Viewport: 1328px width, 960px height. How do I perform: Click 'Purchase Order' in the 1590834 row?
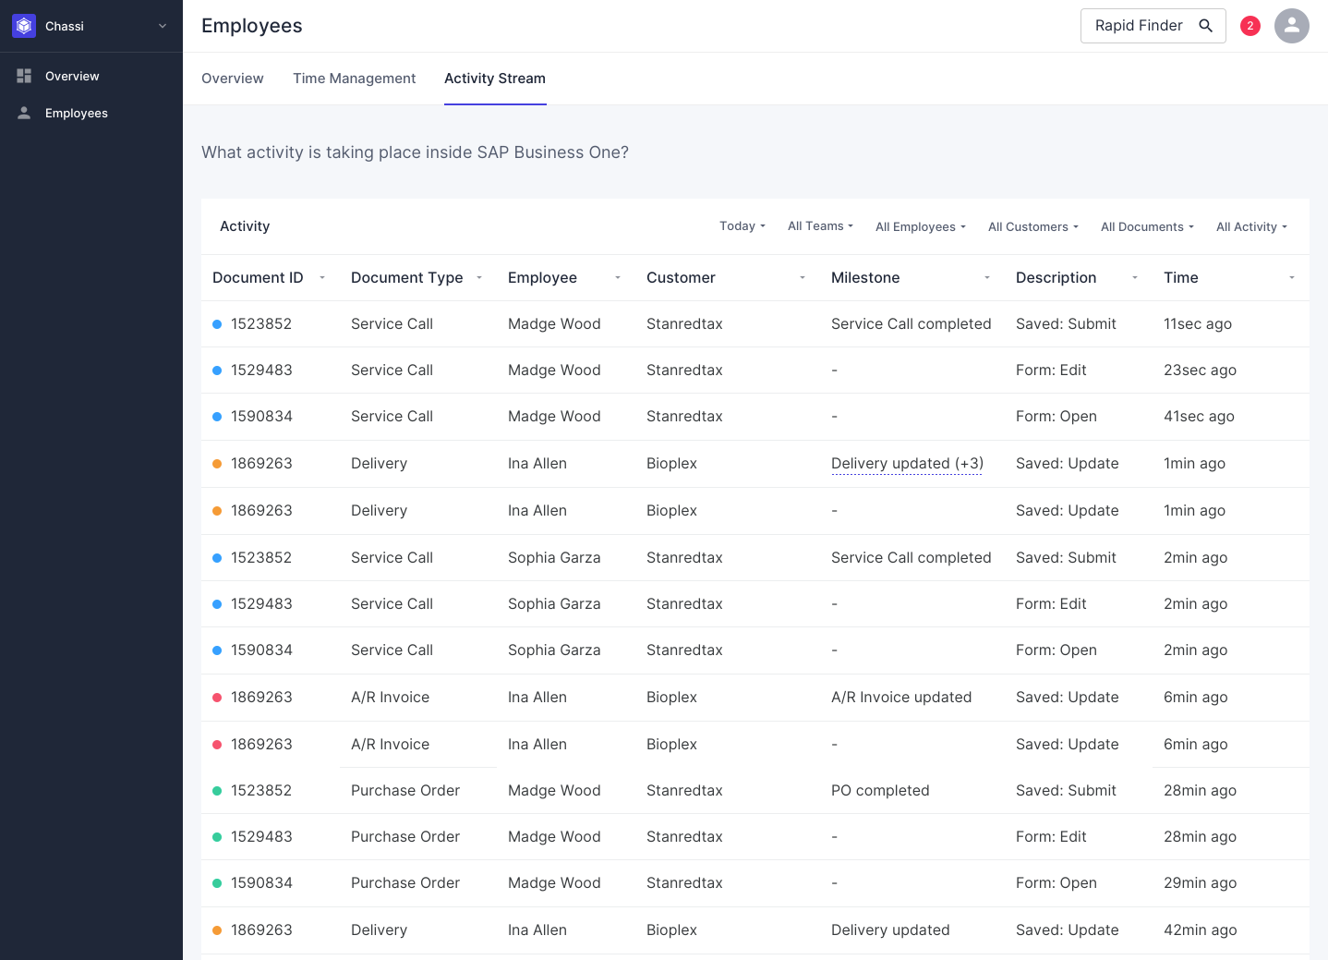(x=405, y=883)
